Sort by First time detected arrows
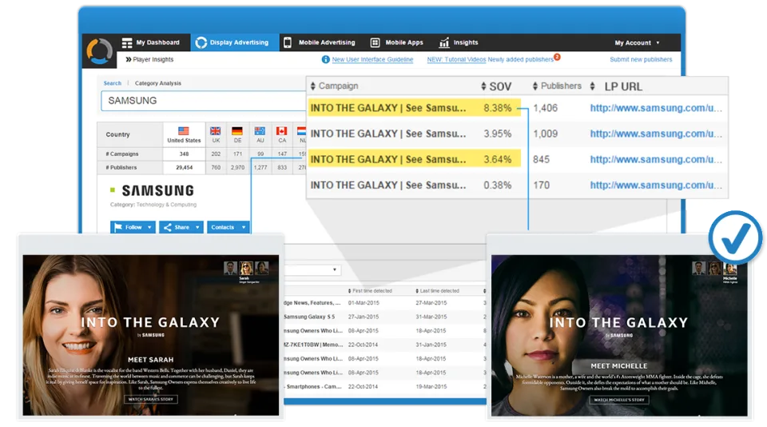This screenshot has height=427, width=767. coord(349,291)
